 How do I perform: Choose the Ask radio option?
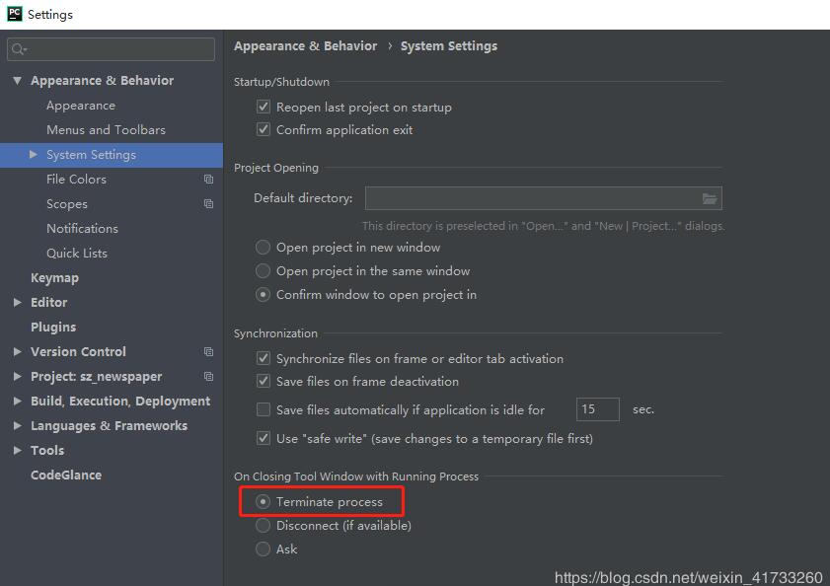(264, 549)
